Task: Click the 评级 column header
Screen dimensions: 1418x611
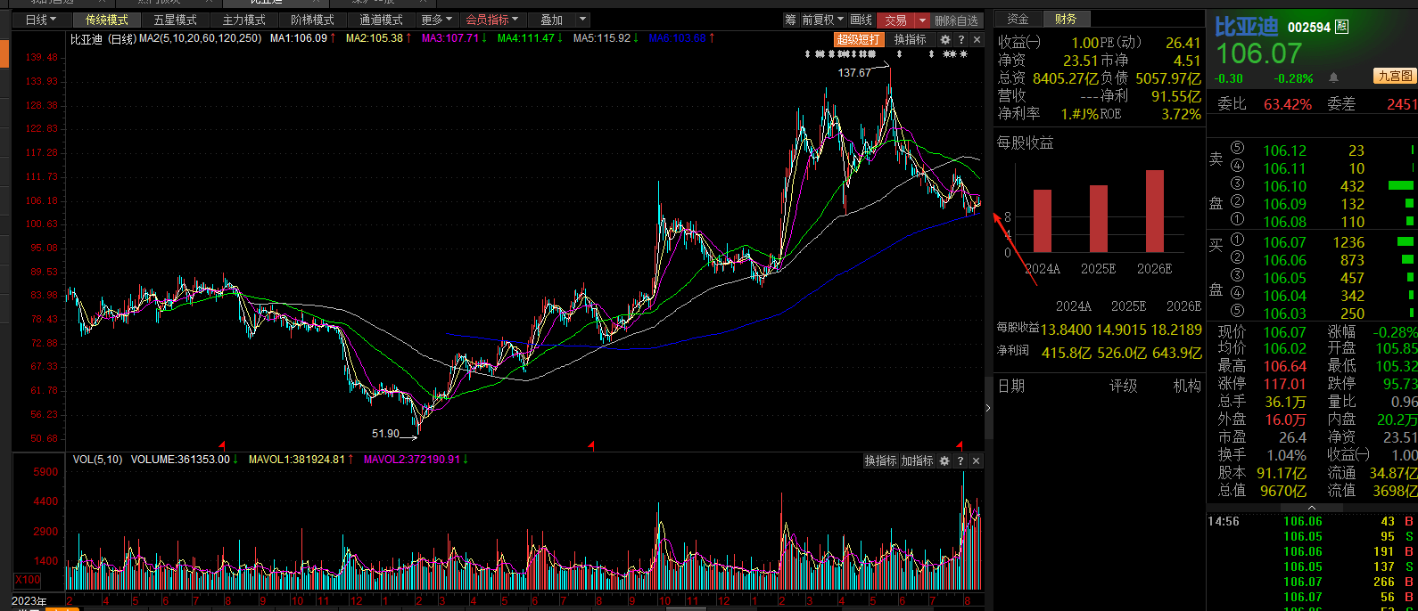Action: point(1123,386)
